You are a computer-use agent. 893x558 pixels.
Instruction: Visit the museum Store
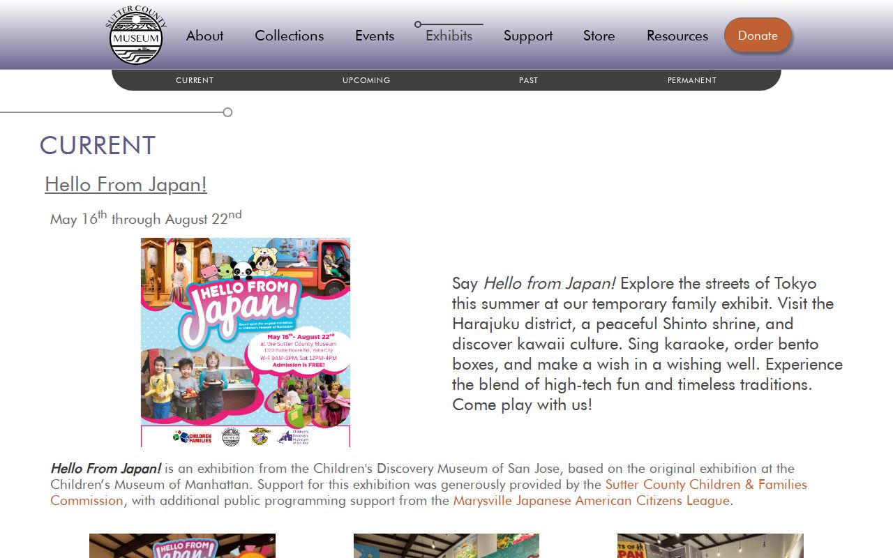coord(599,36)
